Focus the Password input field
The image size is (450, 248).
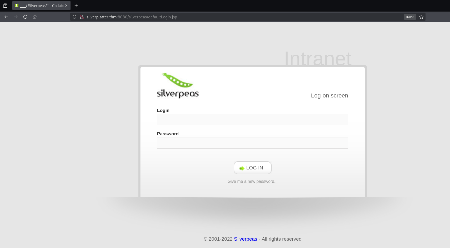[x=252, y=143]
